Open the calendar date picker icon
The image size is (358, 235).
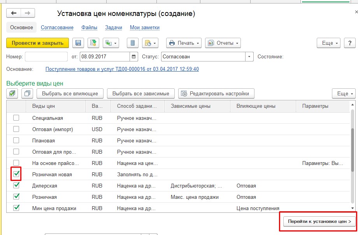tap(134, 57)
